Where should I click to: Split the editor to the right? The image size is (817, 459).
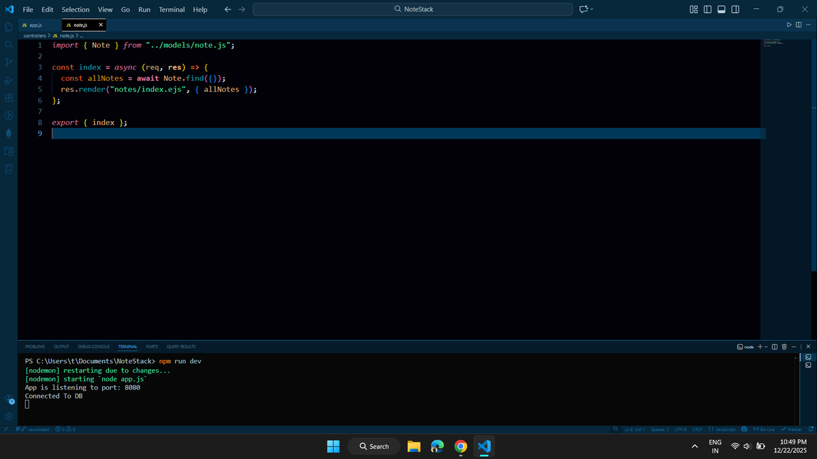[x=798, y=25]
